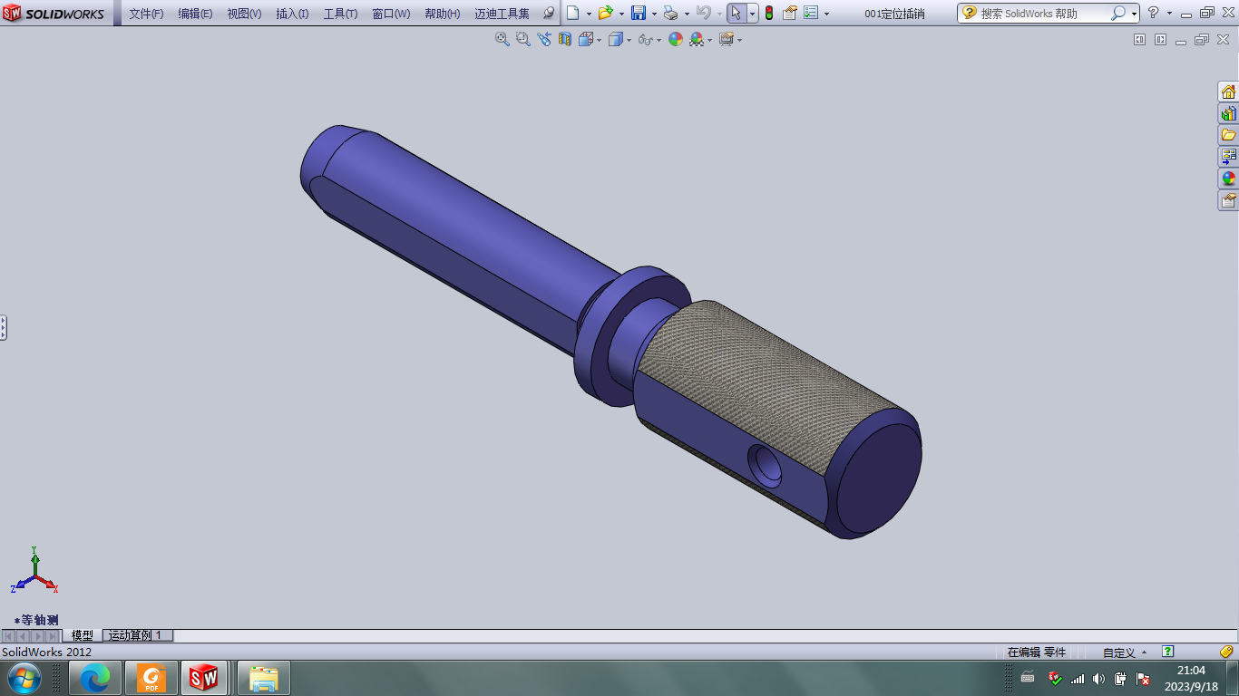Screen dimensions: 1239x696
Task: Click the search magnifier button
Action: [1118, 13]
